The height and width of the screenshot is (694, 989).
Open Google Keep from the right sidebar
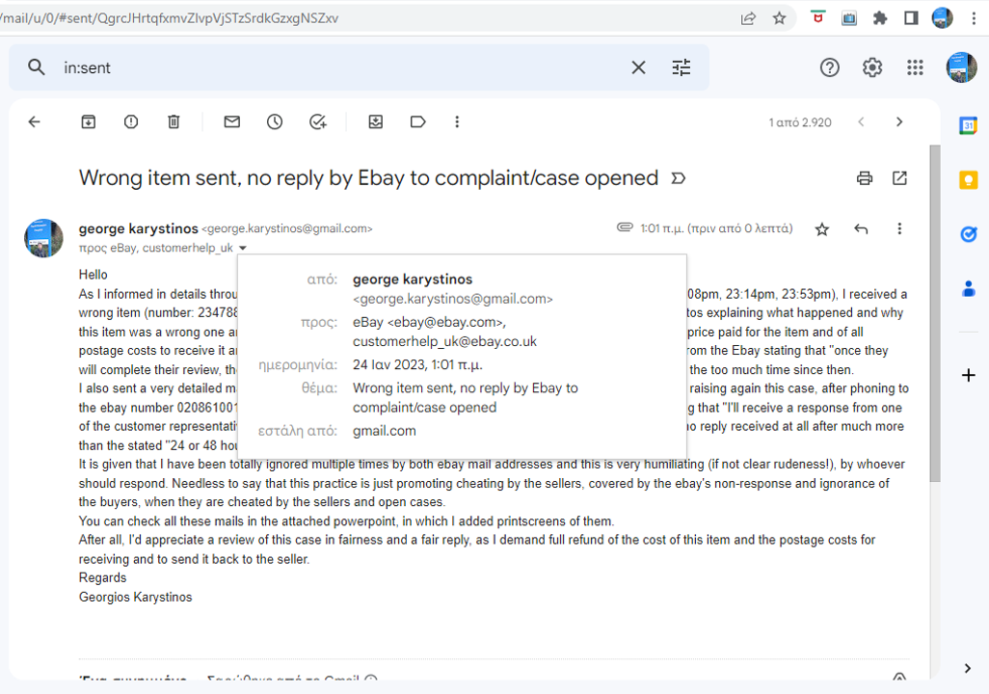tap(968, 179)
